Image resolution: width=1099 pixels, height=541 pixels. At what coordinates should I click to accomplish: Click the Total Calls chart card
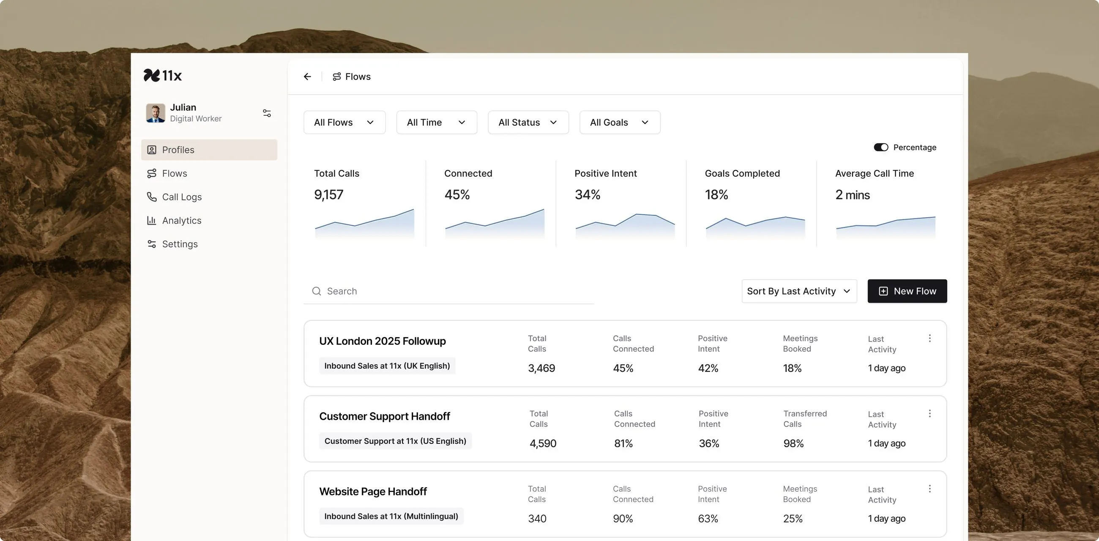pos(364,203)
